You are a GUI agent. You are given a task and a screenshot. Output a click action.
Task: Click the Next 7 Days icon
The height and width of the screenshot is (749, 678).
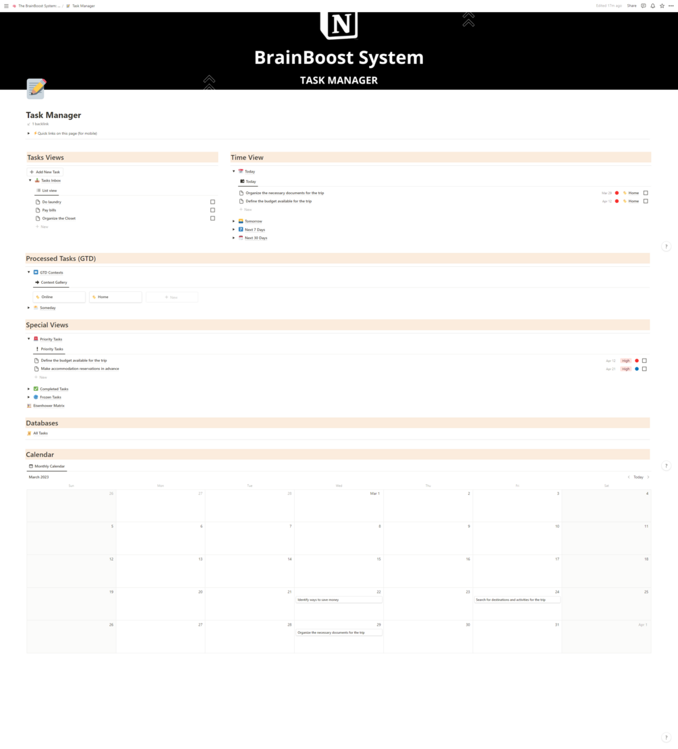click(x=241, y=229)
